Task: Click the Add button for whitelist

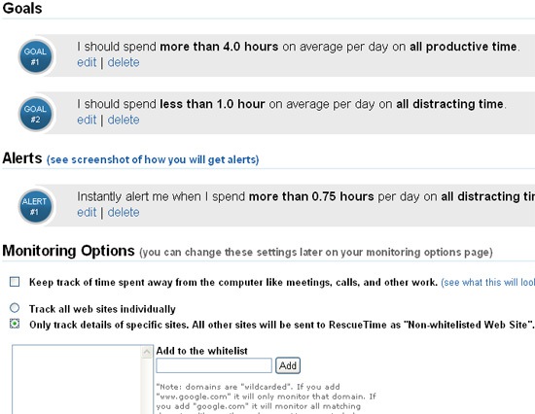Action: tap(288, 365)
